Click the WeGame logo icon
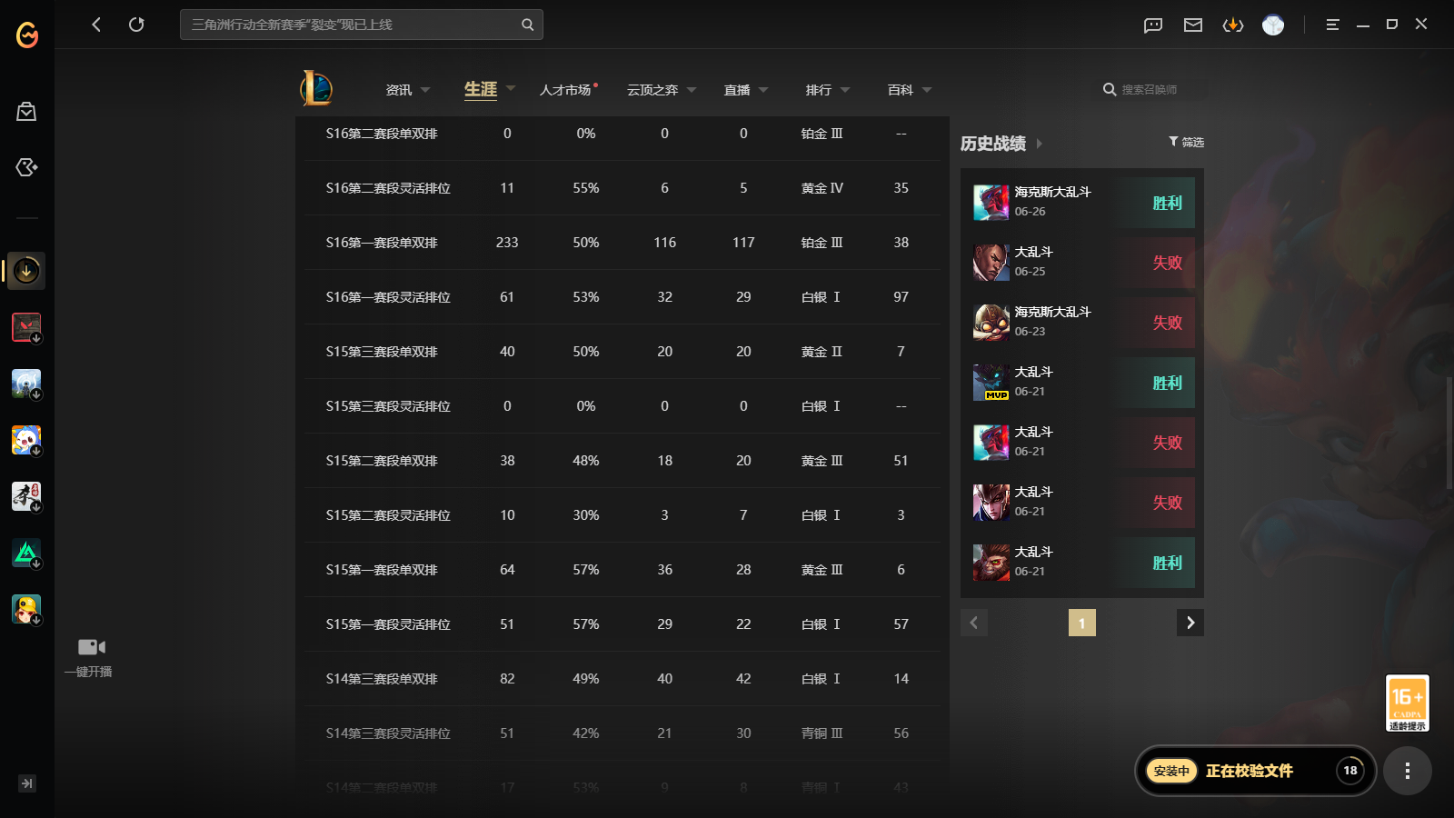 pyautogui.click(x=27, y=35)
